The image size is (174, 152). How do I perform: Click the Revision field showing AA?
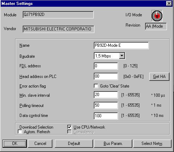click(x=156, y=26)
